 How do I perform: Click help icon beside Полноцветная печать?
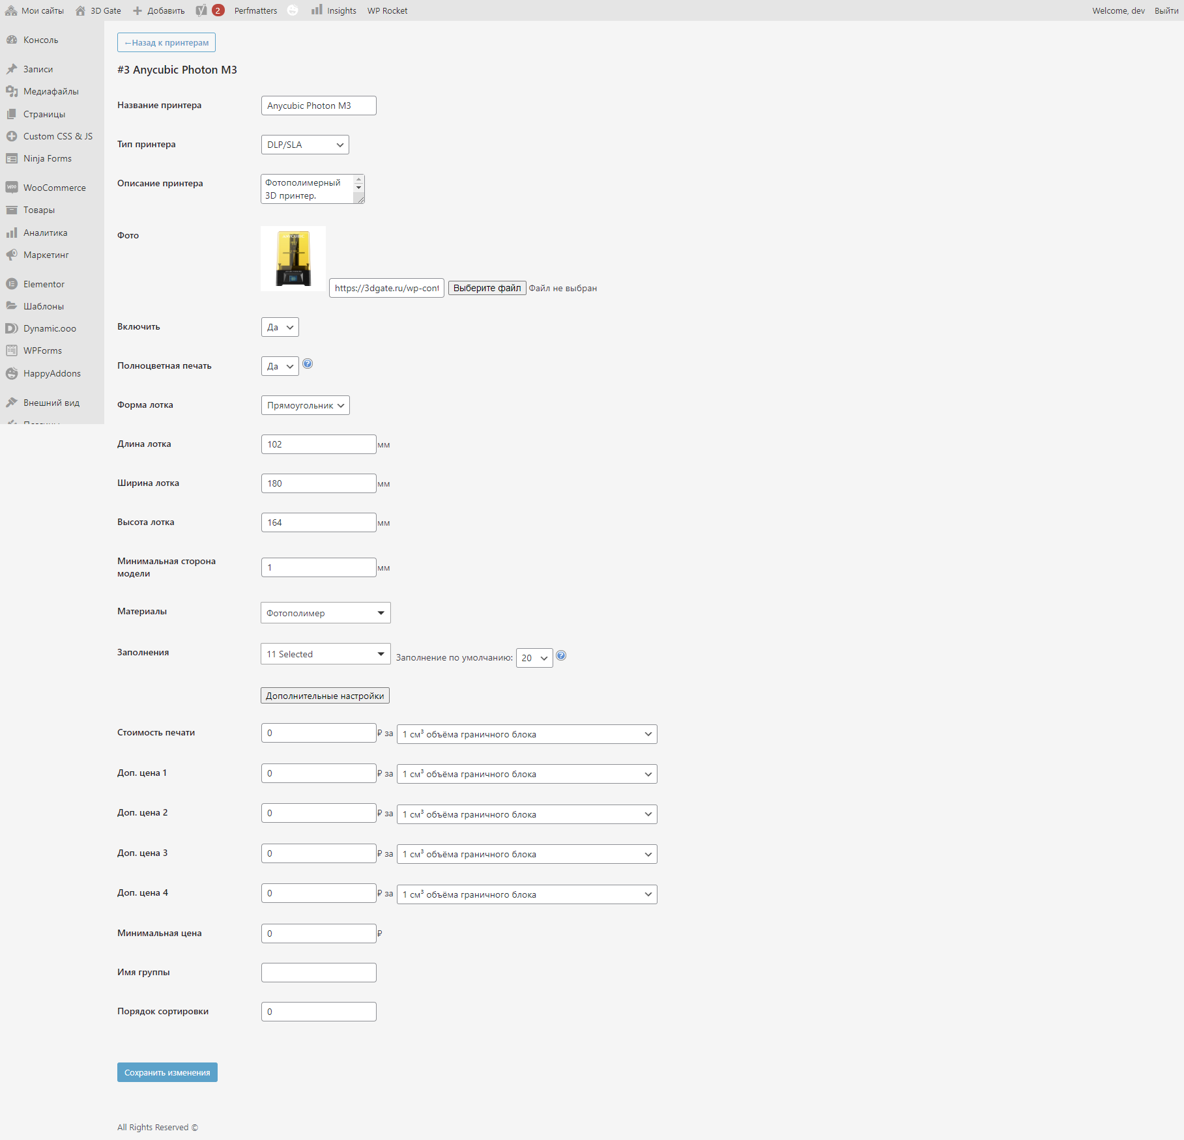click(308, 364)
